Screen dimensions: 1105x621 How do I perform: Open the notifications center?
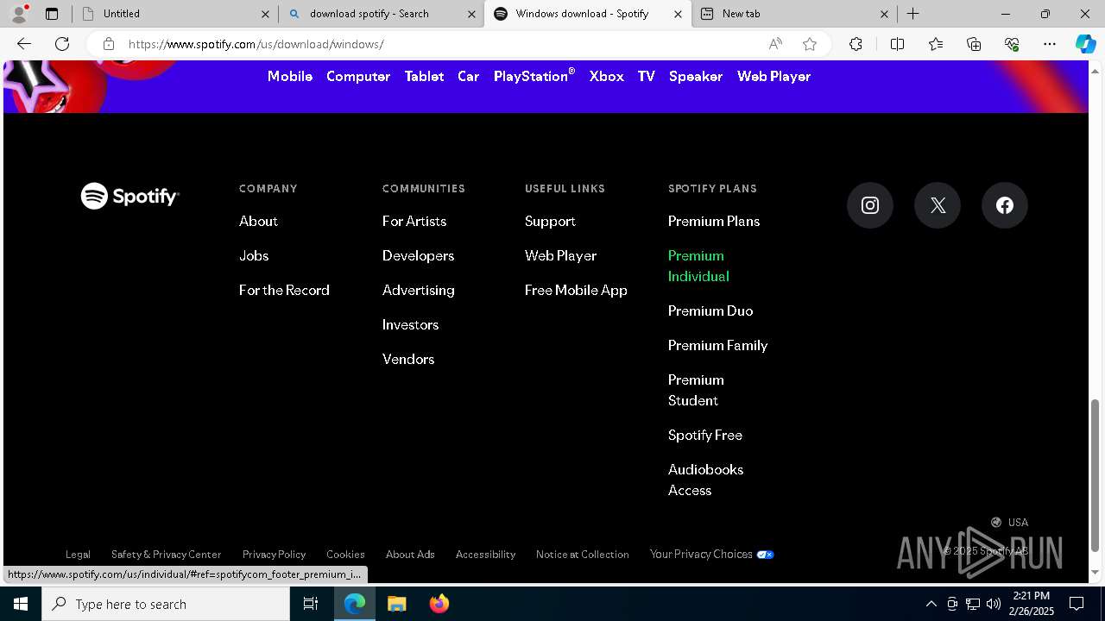click(1077, 604)
